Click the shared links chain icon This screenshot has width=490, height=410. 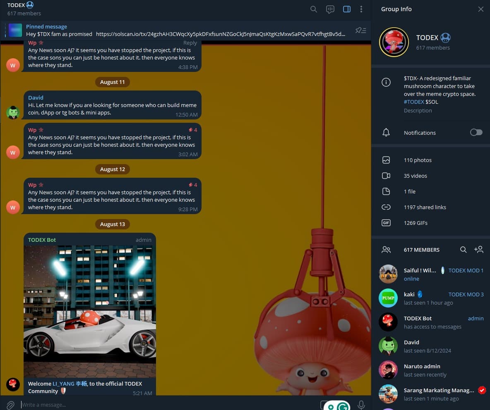386,207
